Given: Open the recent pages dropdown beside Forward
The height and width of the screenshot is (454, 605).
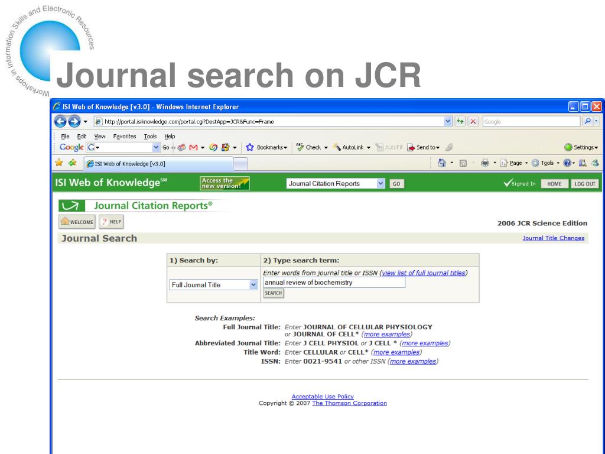Looking at the screenshot, I should tap(86, 122).
